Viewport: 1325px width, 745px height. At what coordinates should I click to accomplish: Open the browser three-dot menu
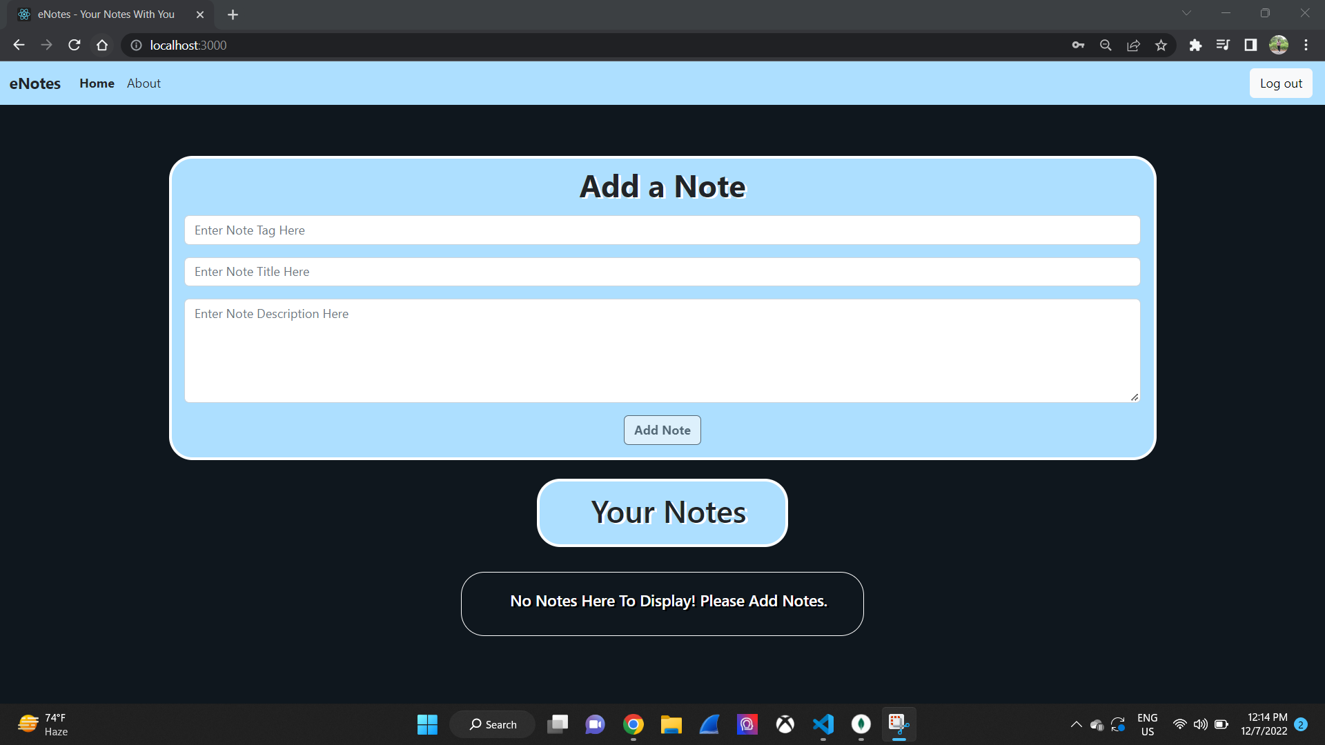pos(1306,45)
